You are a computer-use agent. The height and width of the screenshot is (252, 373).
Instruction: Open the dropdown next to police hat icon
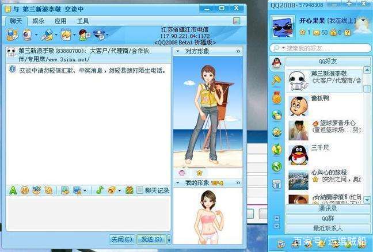pos(107,35)
